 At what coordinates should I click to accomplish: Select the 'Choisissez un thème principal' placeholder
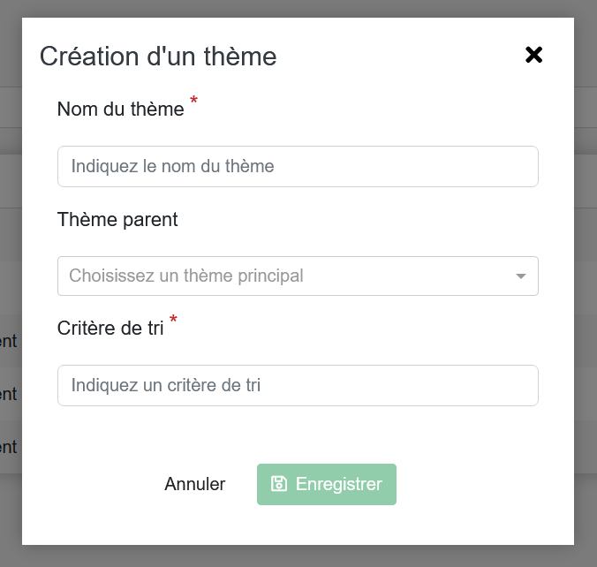tap(186, 276)
